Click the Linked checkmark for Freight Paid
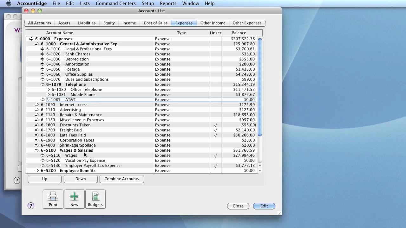Image resolution: width=406 pixels, height=228 pixels. point(216,130)
